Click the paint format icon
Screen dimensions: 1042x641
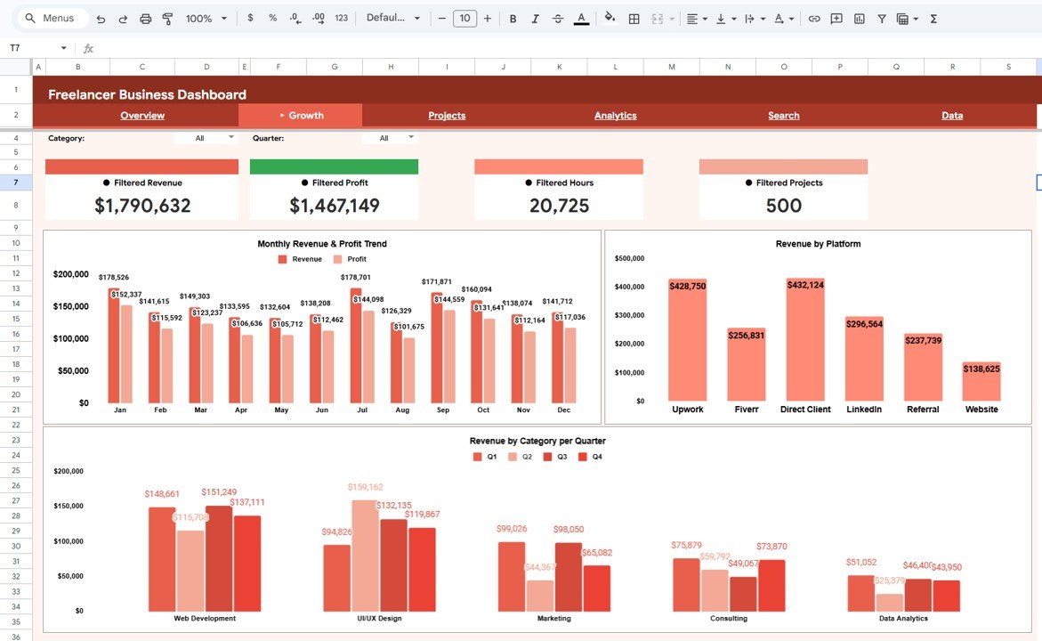point(168,18)
